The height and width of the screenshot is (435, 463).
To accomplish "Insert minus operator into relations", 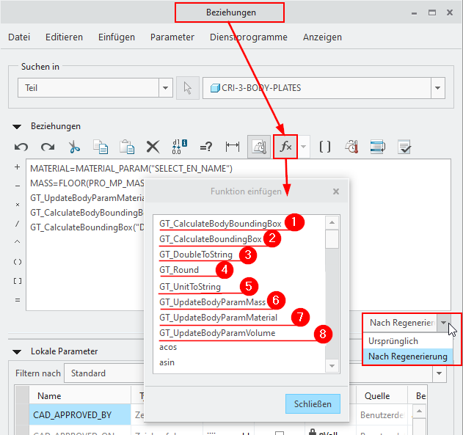I will click(x=18, y=186).
